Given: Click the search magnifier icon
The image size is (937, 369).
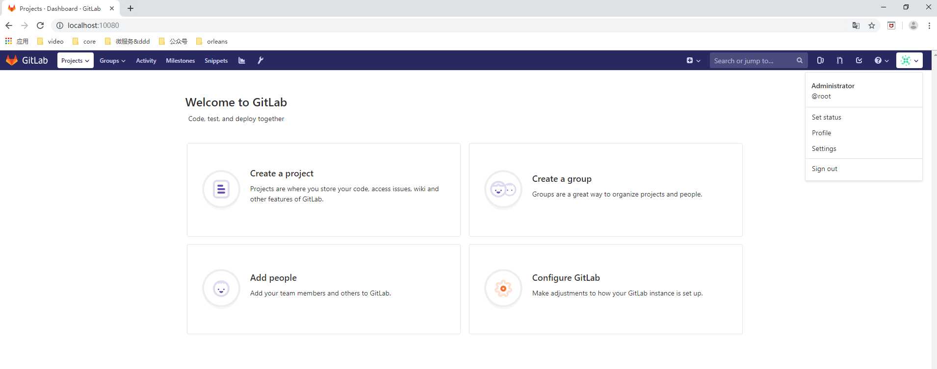Looking at the screenshot, I should pyautogui.click(x=800, y=60).
